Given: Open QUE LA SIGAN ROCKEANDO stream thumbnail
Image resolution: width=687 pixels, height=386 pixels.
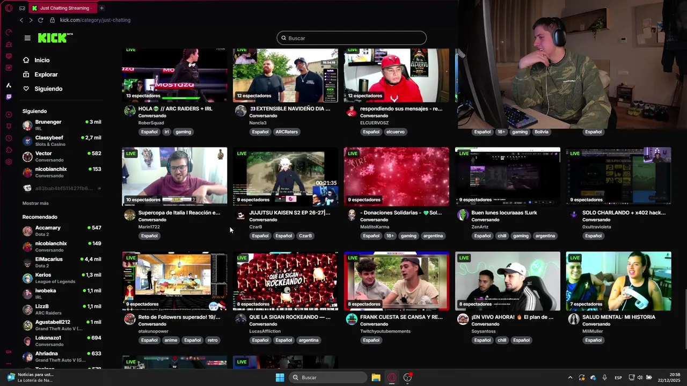Looking at the screenshot, I should [x=286, y=281].
